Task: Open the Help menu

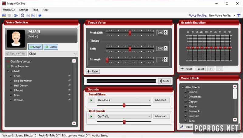Action: point(45,10)
